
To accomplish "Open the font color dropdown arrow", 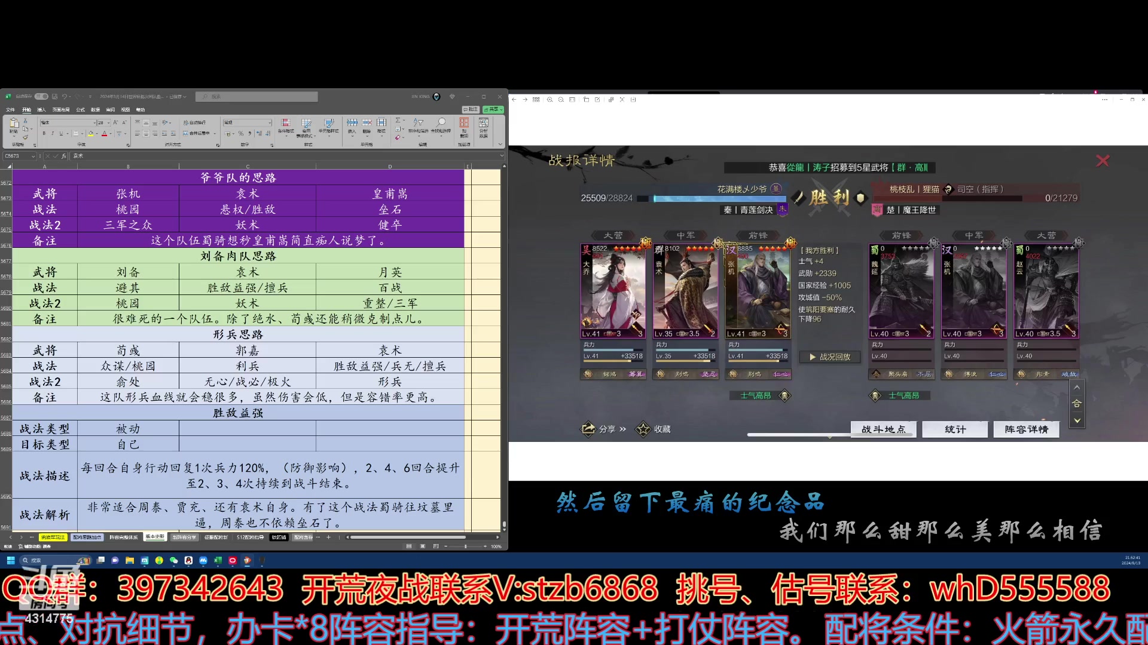I will (111, 133).
